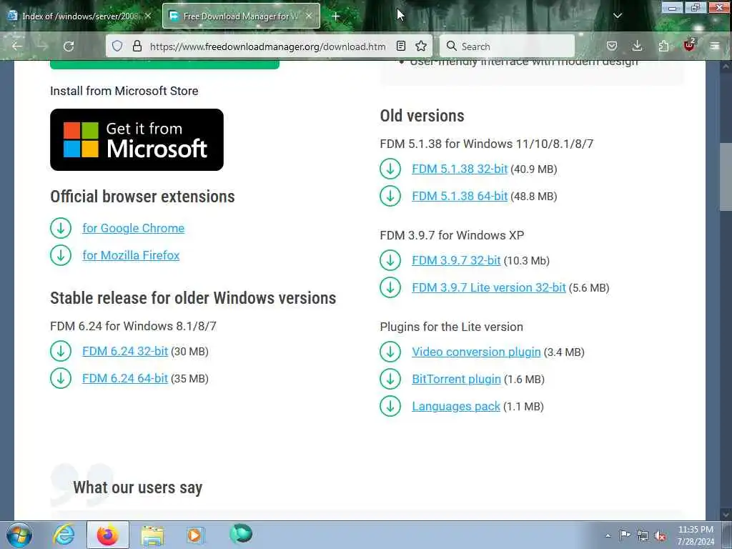
Task: Switch to Index of /windows/server tab
Action: pos(79,16)
